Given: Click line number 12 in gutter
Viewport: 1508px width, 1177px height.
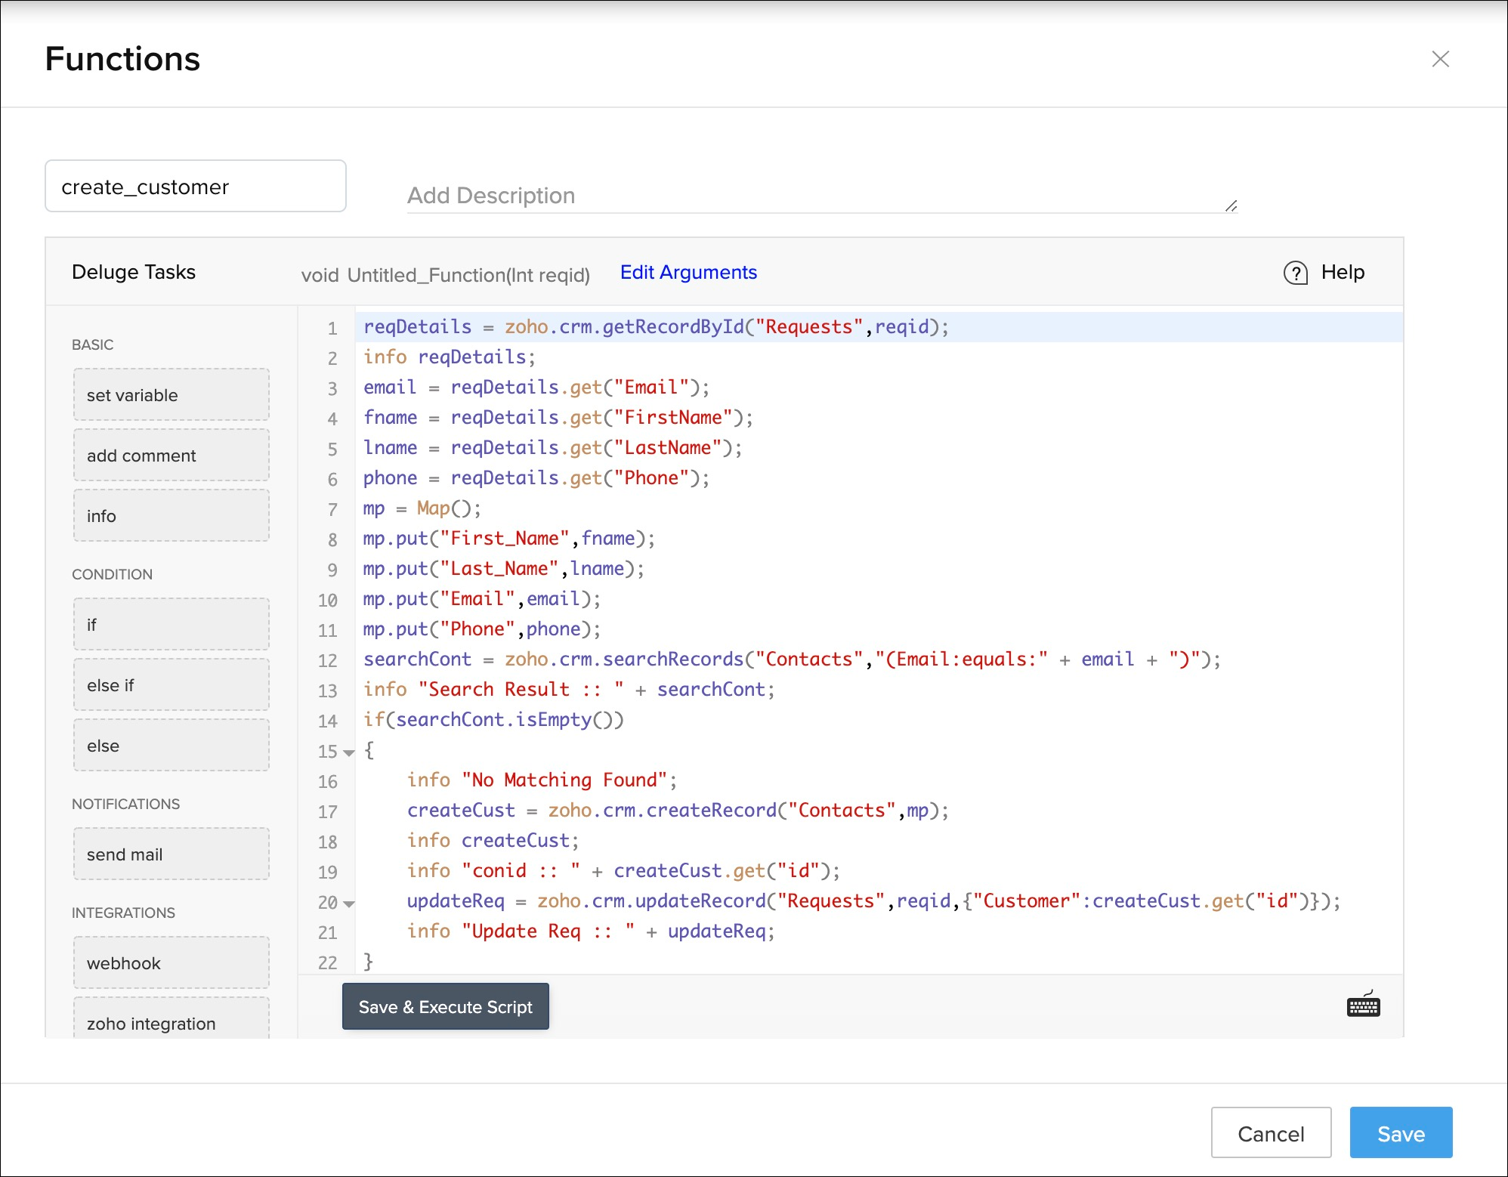Looking at the screenshot, I should pos(327,660).
